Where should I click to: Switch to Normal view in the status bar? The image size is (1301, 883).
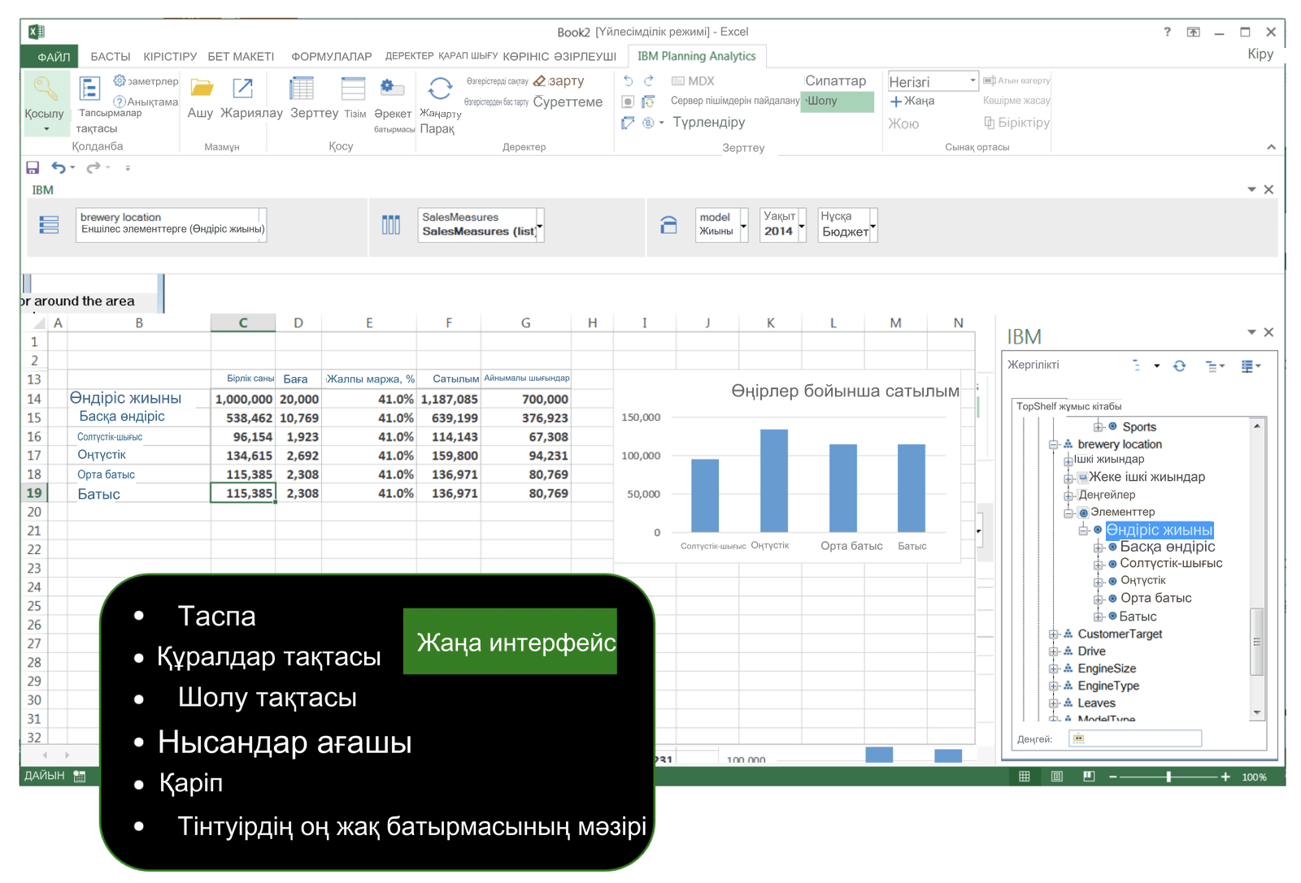pyautogui.click(x=1025, y=777)
